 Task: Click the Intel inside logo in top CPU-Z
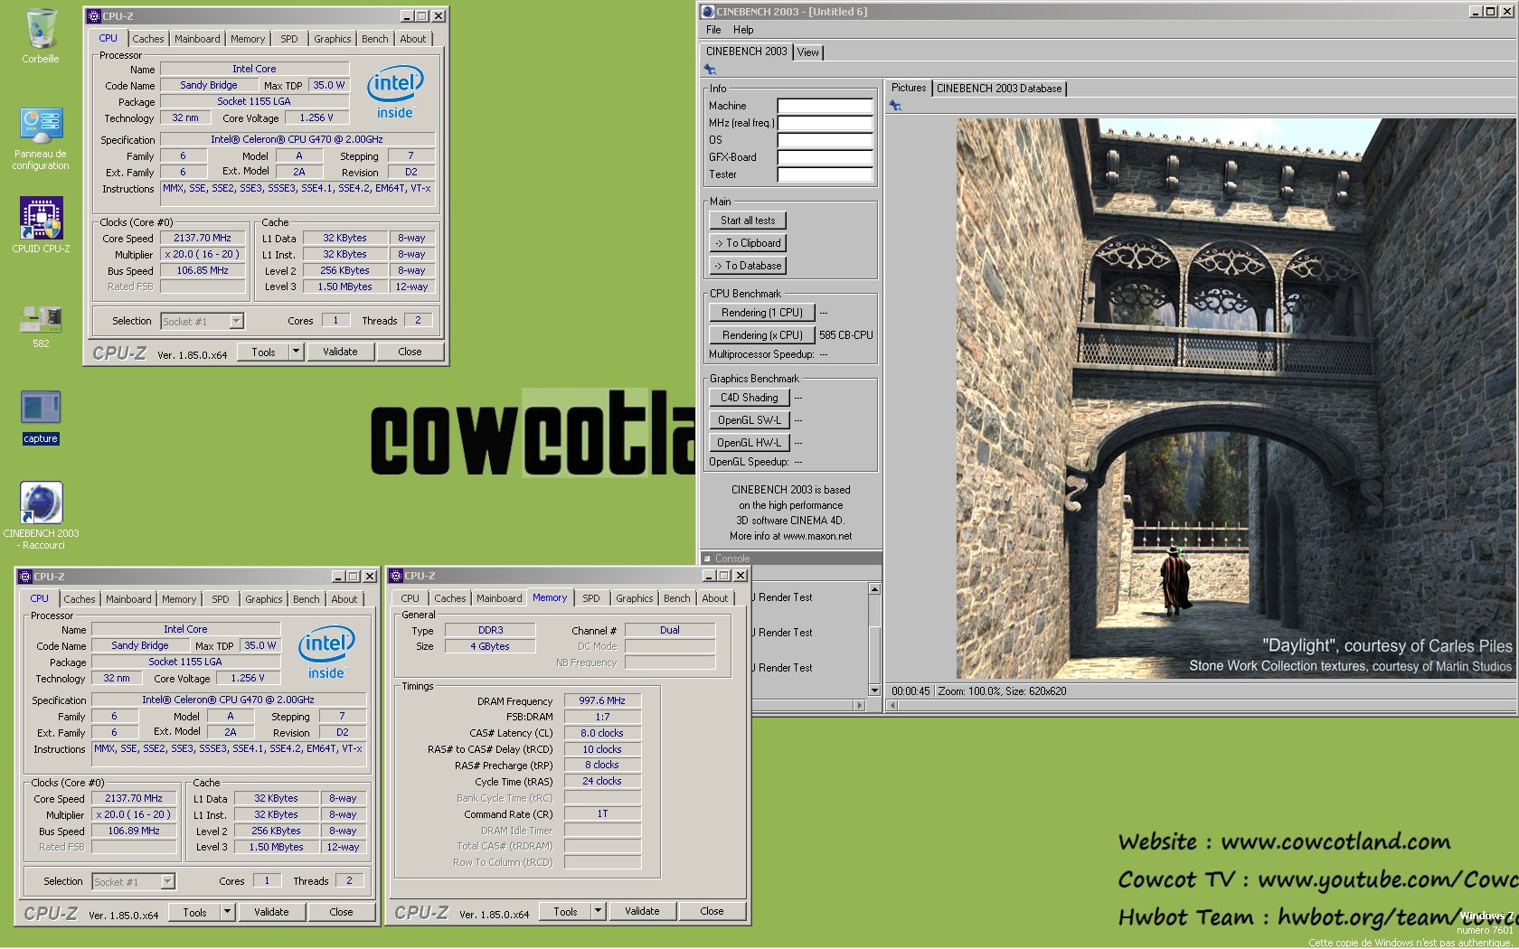click(x=395, y=92)
